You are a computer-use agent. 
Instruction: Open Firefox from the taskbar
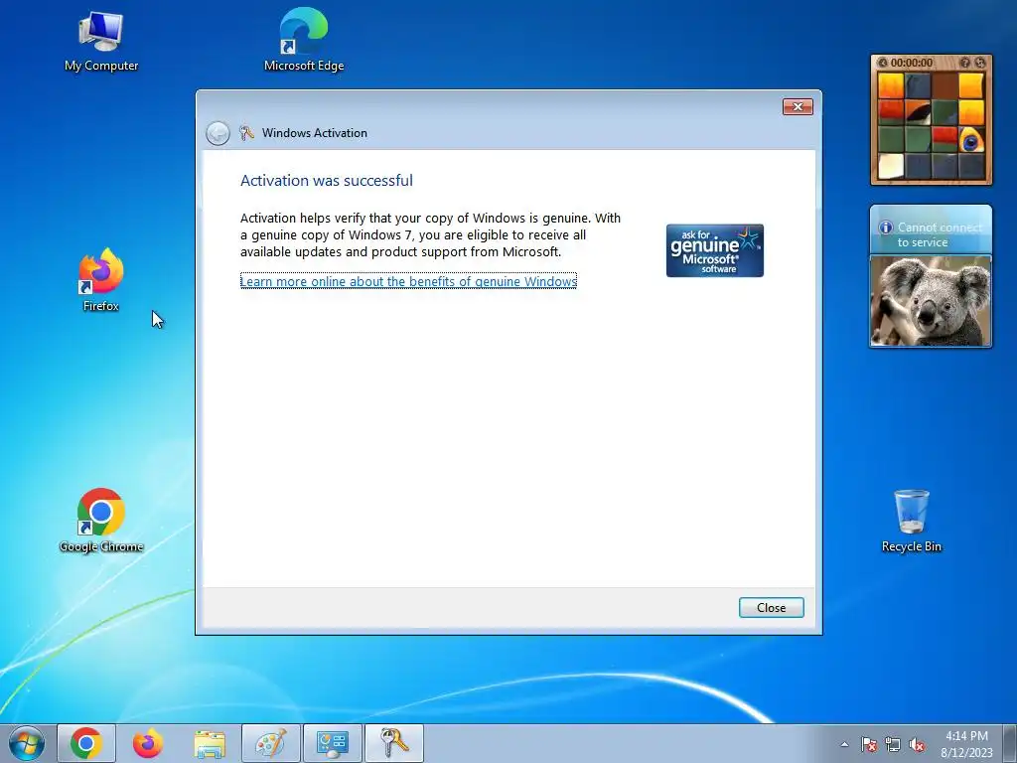tap(148, 743)
